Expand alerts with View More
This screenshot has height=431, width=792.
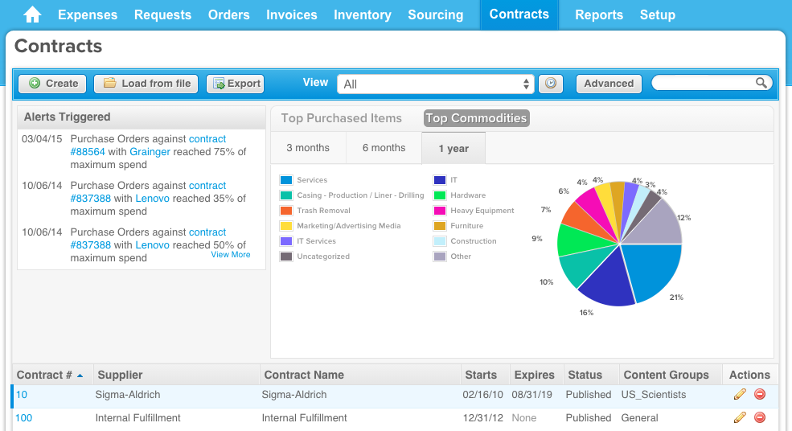tap(231, 255)
